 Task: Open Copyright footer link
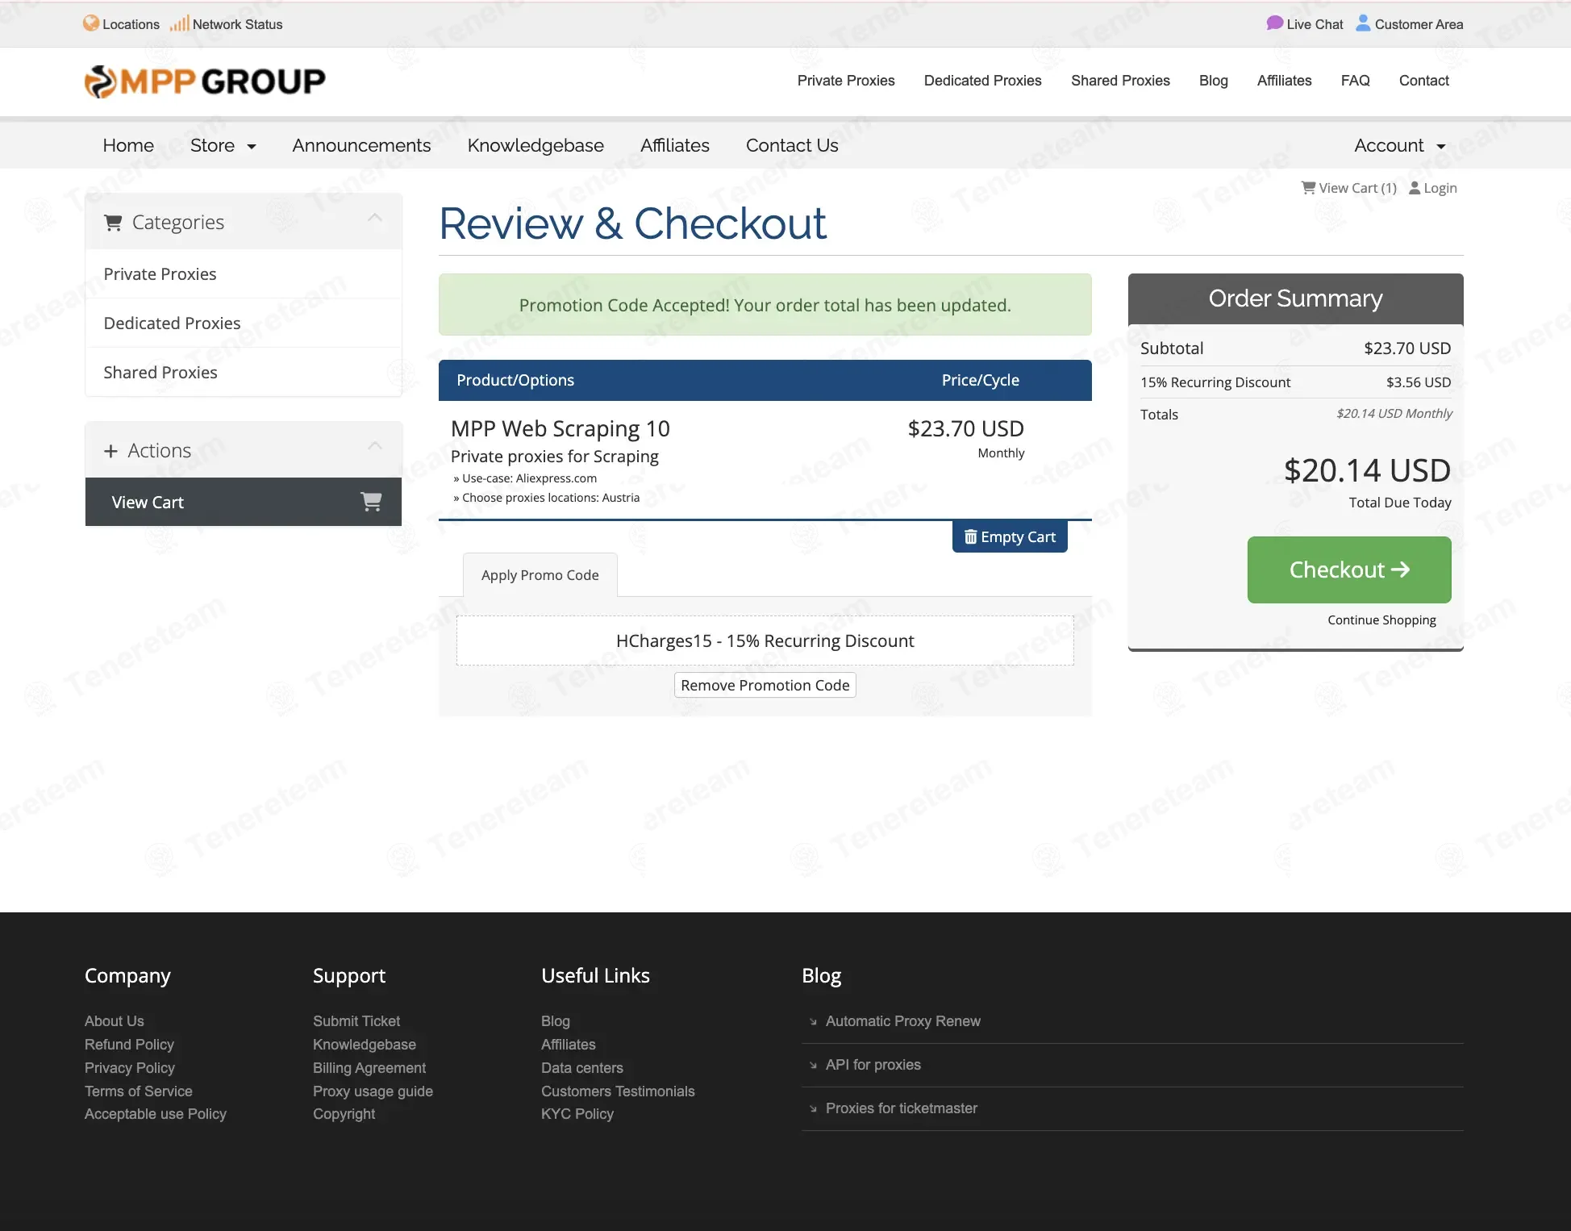[x=344, y=1114]
